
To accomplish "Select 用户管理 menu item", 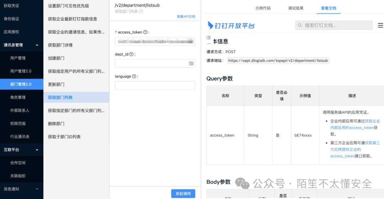I will [22, 58].
